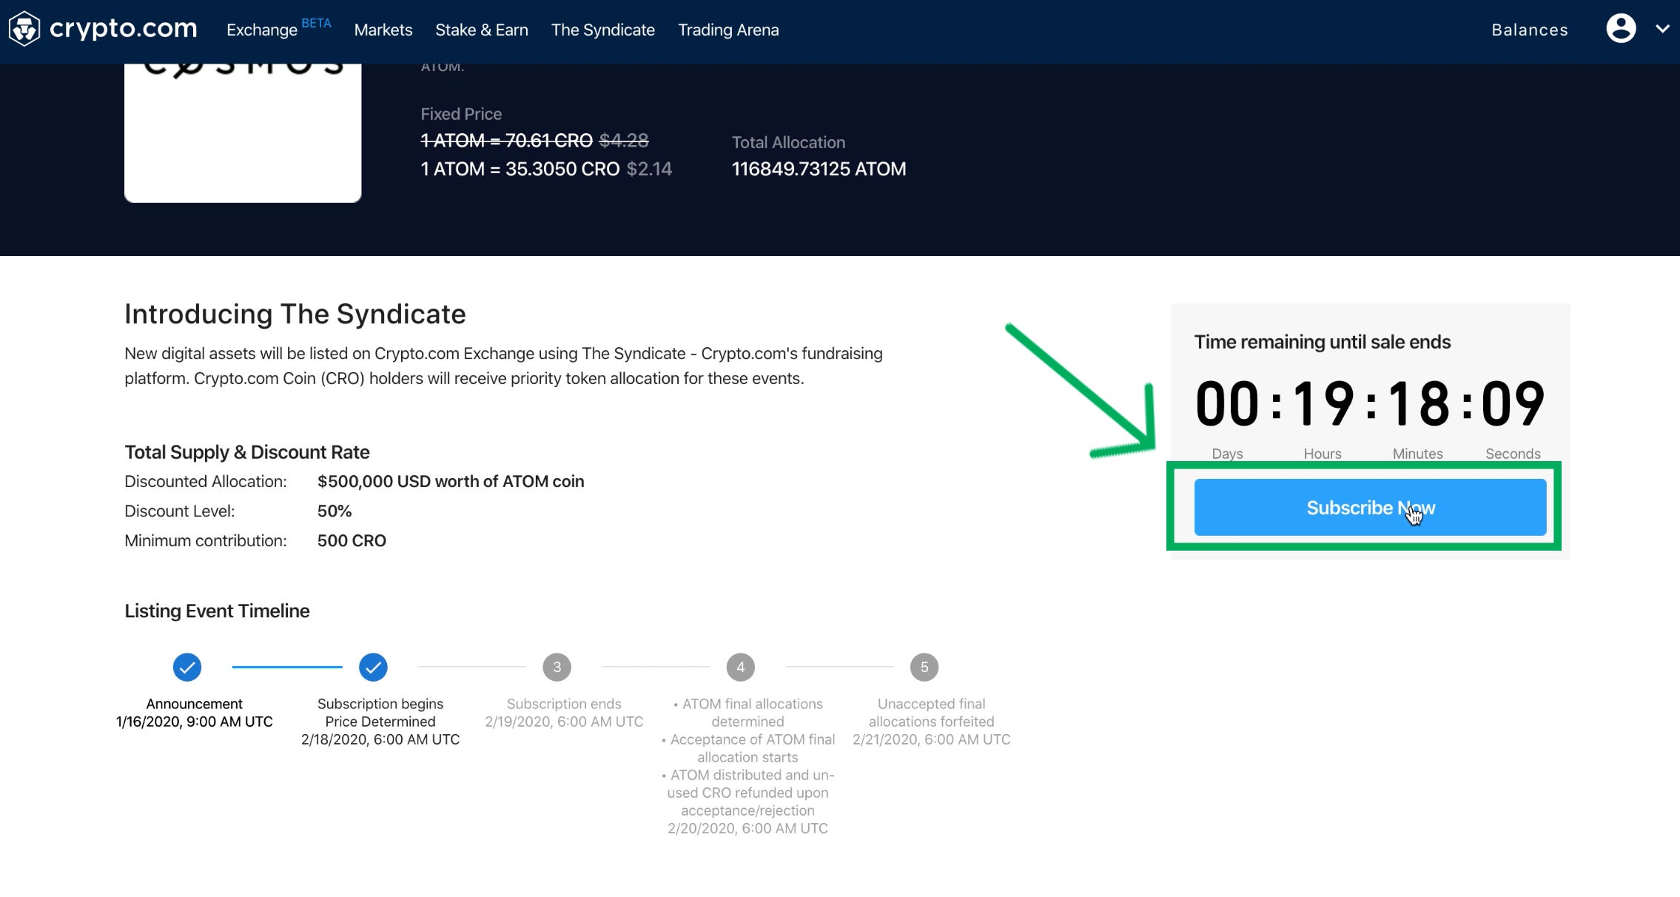The height and width of the screenshot is (897, 1680).
Task: Select the '500 CRO' minimum contribution value
Action: click(x=352, y=540)
